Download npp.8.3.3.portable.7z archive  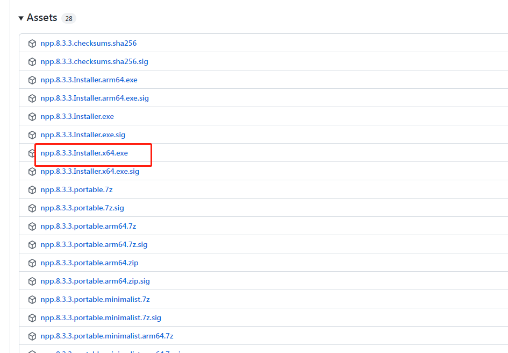(x=76, y=190)
